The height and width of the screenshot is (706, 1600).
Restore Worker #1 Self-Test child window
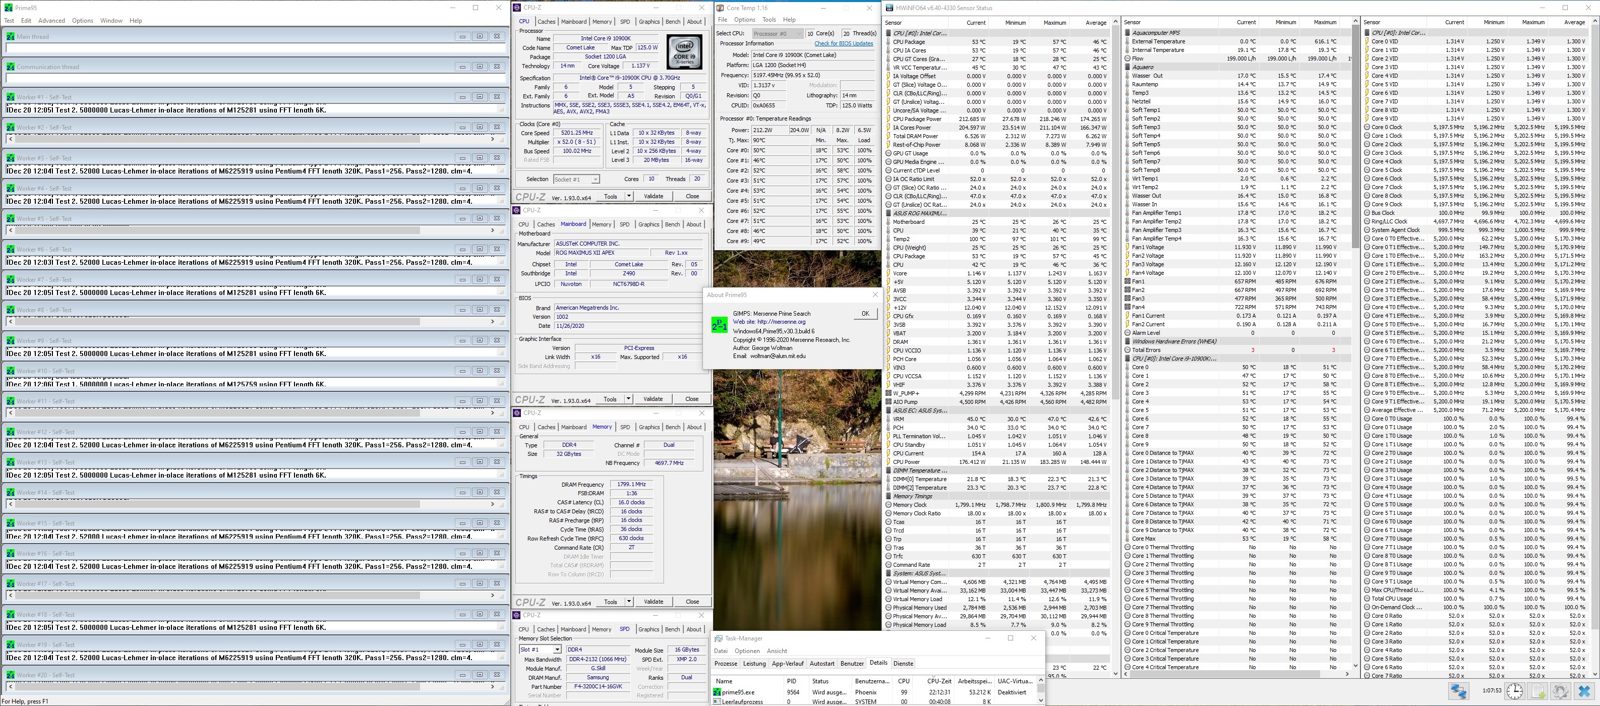tap(480, 97)
